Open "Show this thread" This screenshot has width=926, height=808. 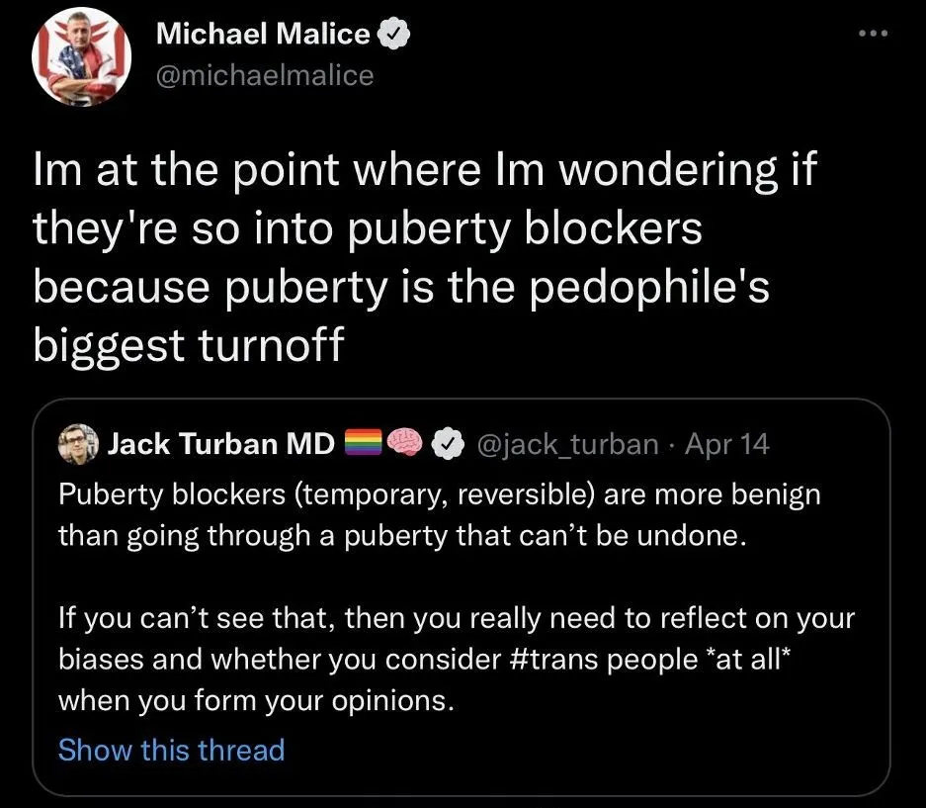point(171,751)
